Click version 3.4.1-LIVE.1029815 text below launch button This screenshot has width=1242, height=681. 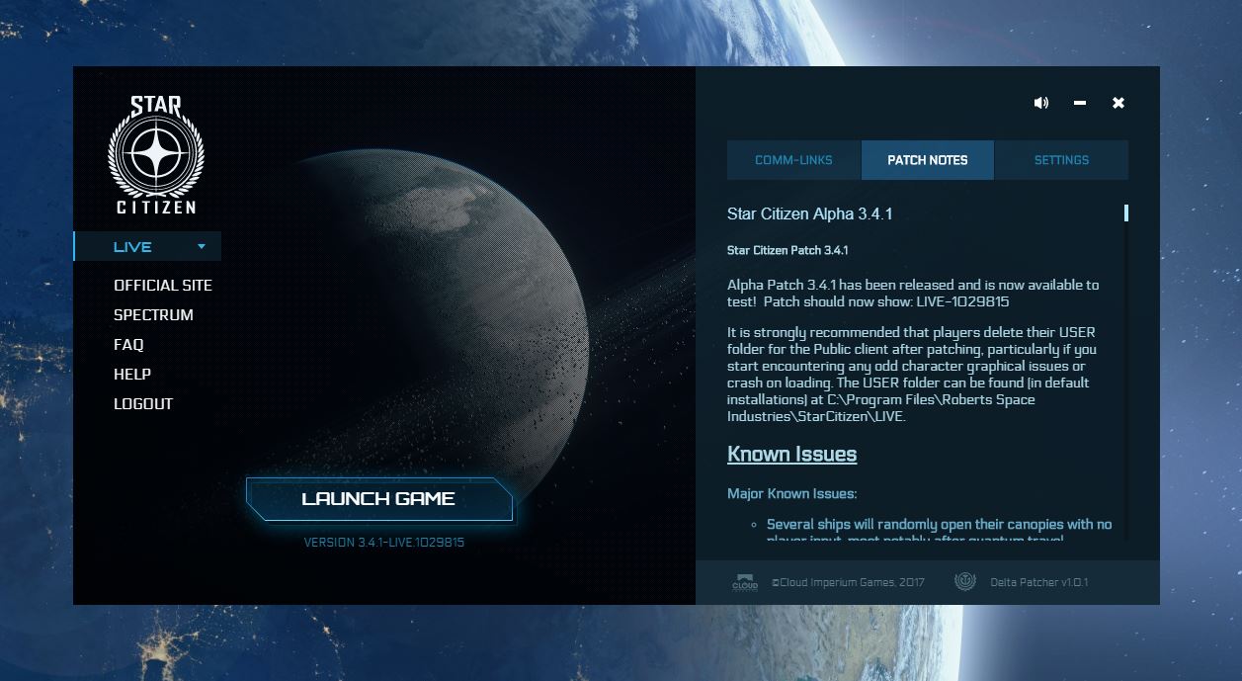click(384, 543)
